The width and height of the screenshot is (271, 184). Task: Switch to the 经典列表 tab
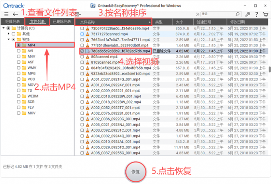tap(12, 22)
